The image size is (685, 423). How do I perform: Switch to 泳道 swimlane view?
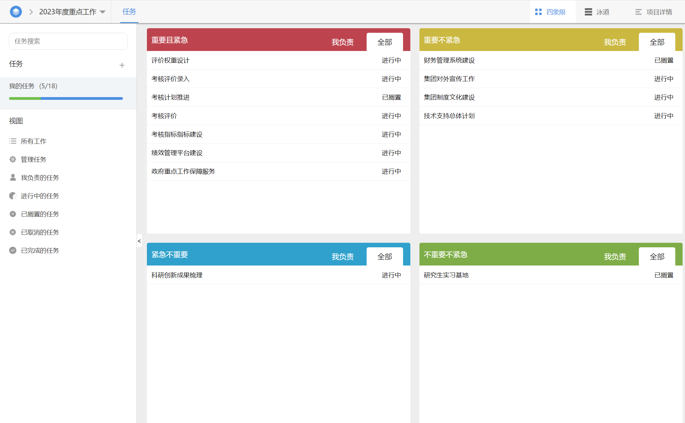point(597,12)
